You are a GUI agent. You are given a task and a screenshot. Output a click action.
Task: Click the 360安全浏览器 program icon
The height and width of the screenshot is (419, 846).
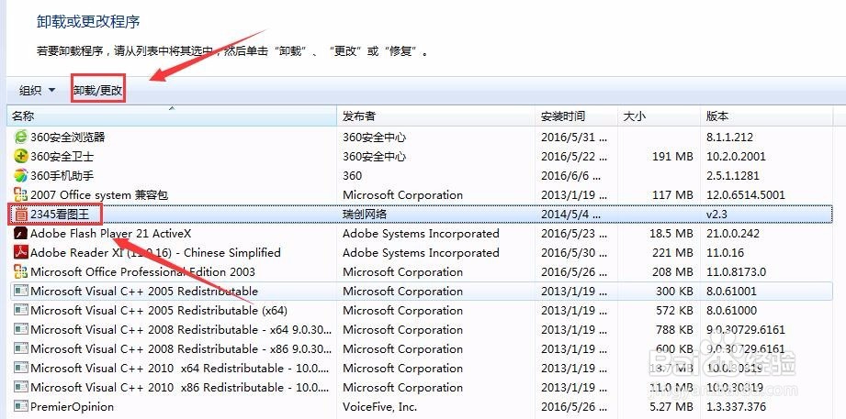(x=20, y=138)
